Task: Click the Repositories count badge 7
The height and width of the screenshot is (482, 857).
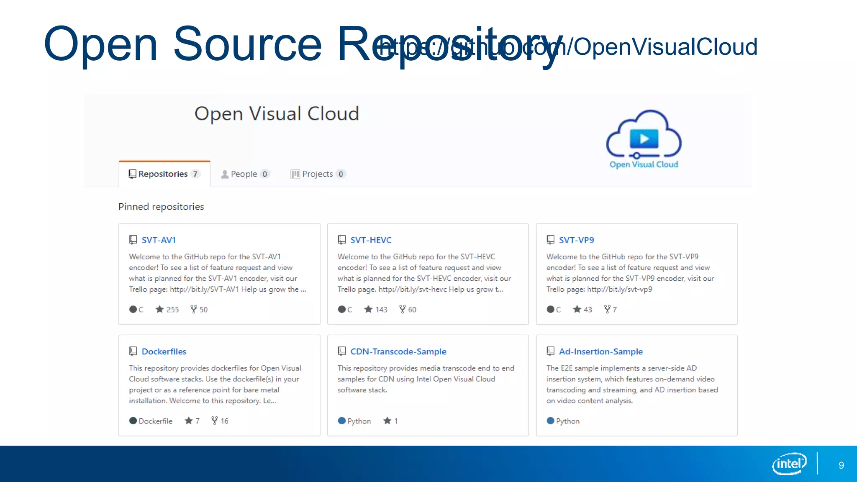Action: (195, 174)
